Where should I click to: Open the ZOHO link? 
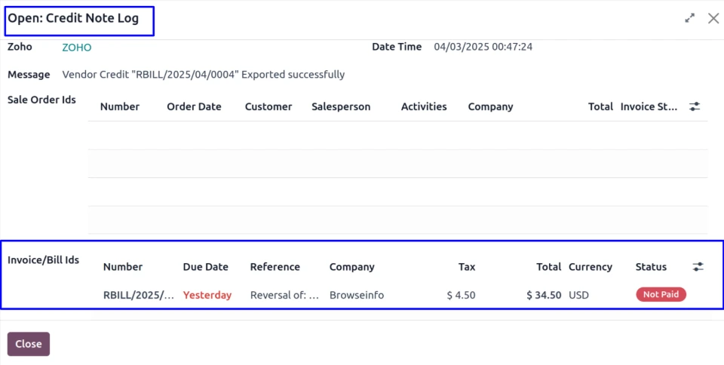click(76, 48)
